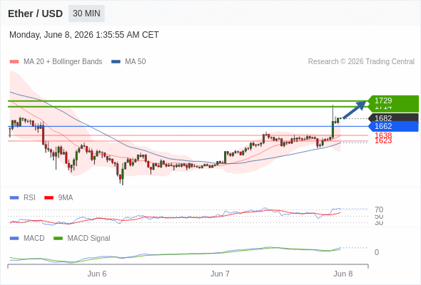The height and width of the screenshot is (285, 421).
Task: Click the MA 20 + Bollinger Bands legend label
Action: coord(63,62)
